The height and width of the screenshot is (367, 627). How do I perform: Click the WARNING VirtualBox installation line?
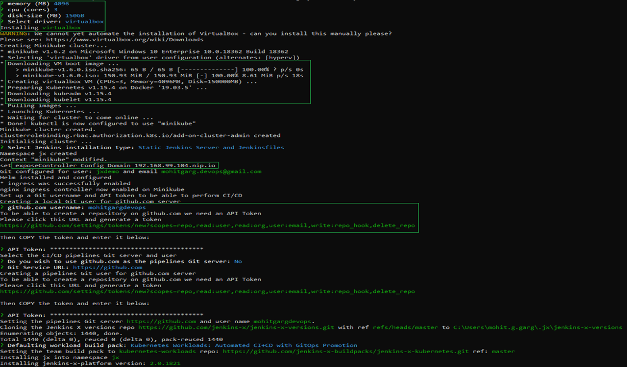point(196,33)
